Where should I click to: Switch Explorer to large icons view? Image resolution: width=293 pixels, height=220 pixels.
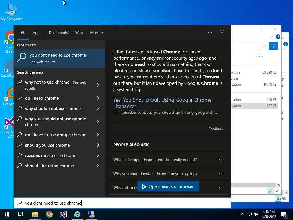pos(277,190)
